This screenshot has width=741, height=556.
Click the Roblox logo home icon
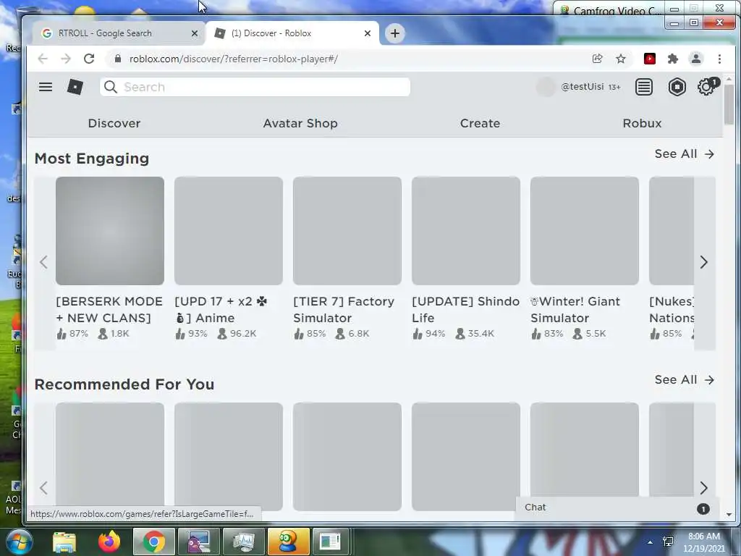tap(75, 87)
